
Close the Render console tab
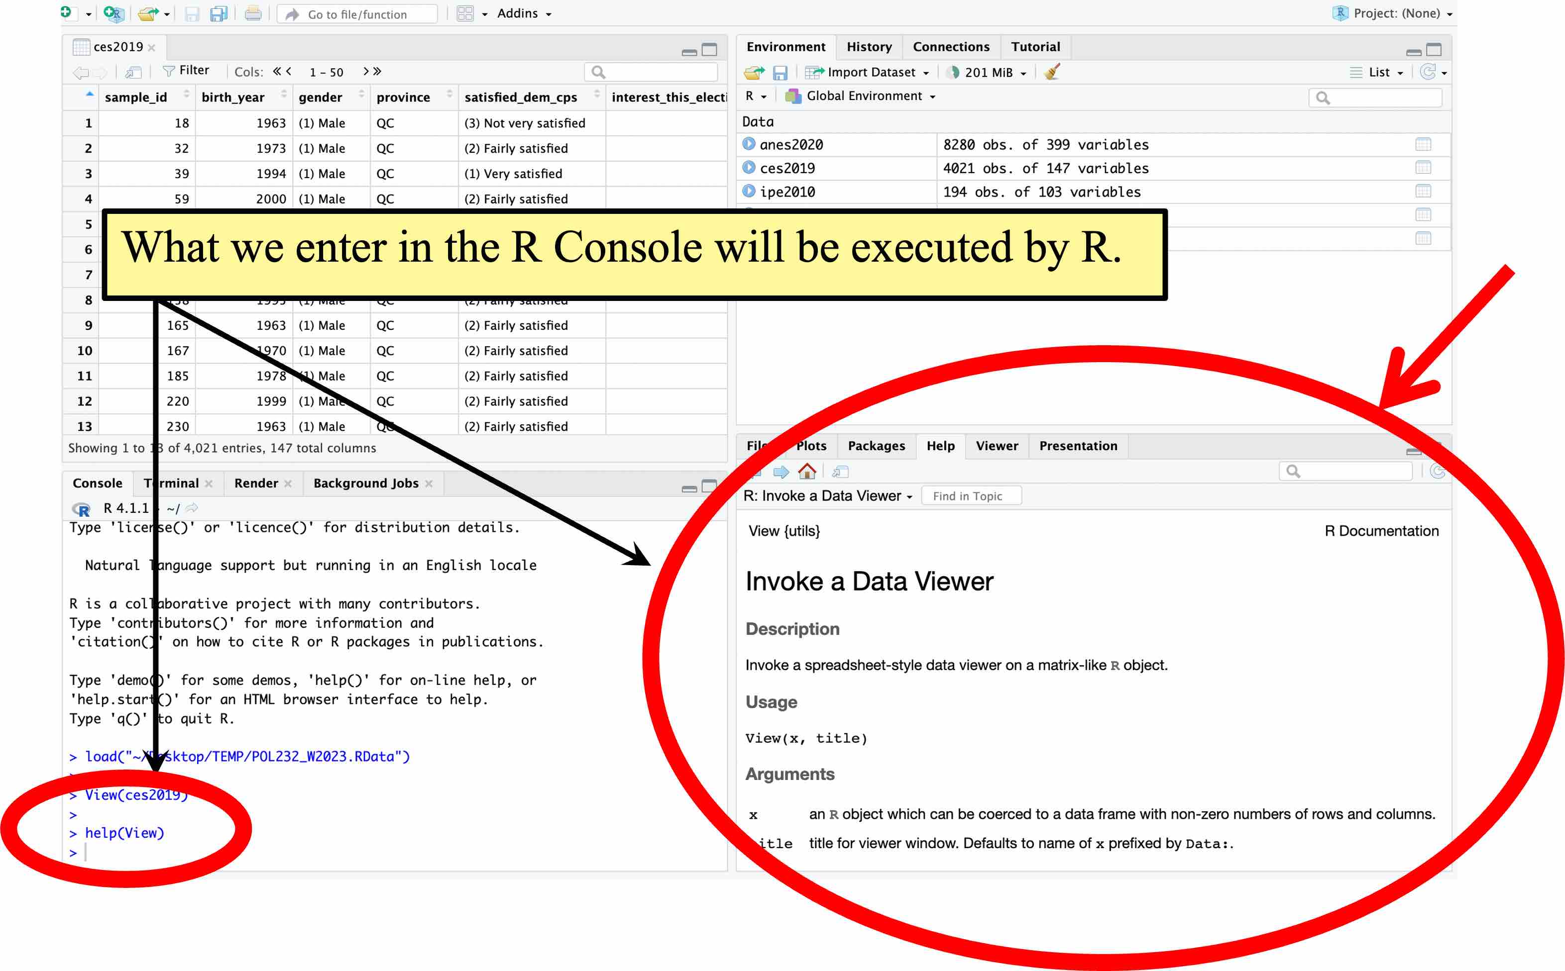288,484
